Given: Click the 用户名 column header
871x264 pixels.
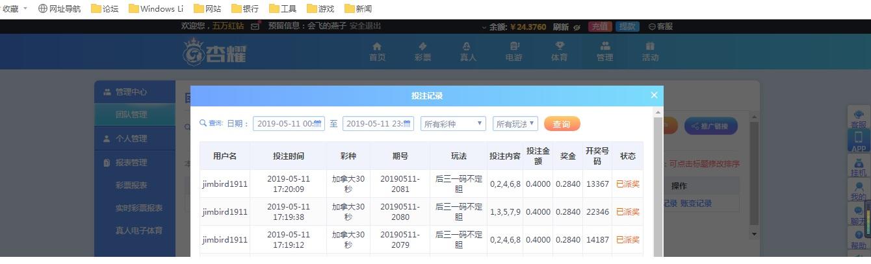Looking at the screenshot, I should click(225, 156).
